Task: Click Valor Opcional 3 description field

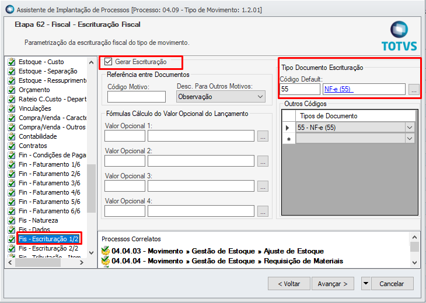Action: [x=201, y=186]
